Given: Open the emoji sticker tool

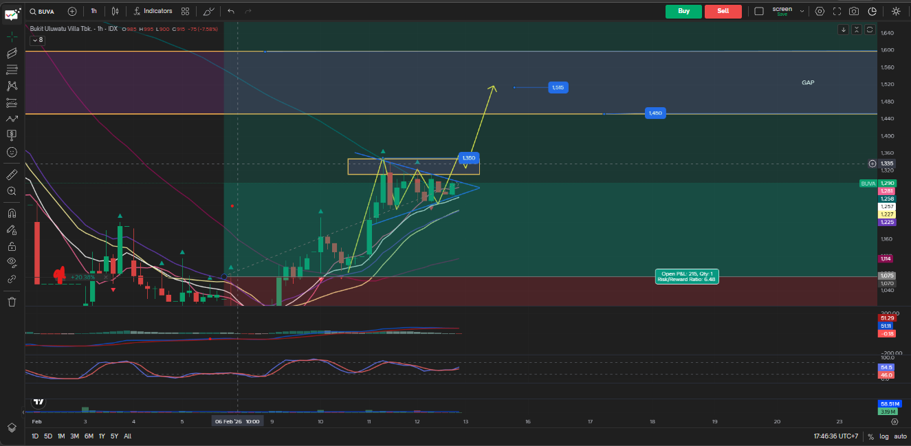Looking at the screenshot, I should [12, 152].
